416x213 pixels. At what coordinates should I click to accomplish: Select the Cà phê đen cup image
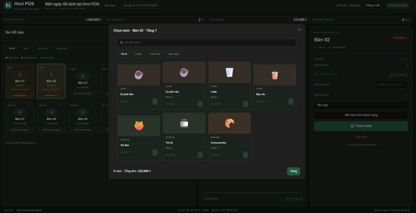click(x=139, y=75)
